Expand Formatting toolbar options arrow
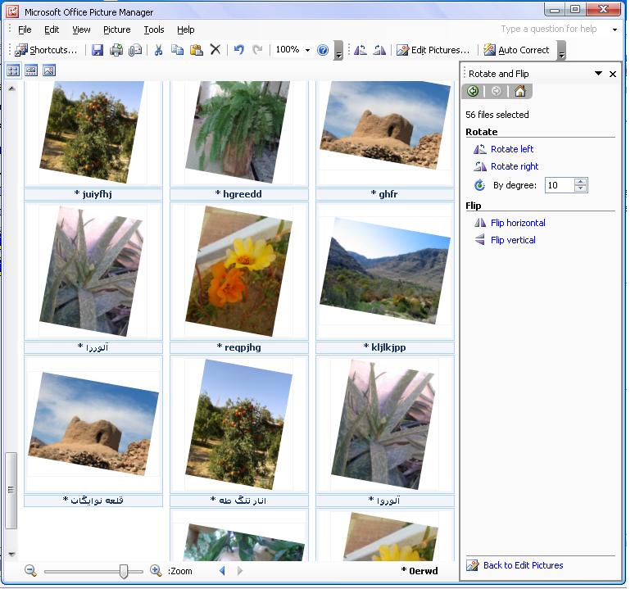Viewport: 644px width, 589px height. tap(561, 51)
